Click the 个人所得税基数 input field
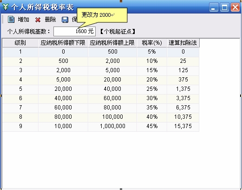 click(74, 31)
